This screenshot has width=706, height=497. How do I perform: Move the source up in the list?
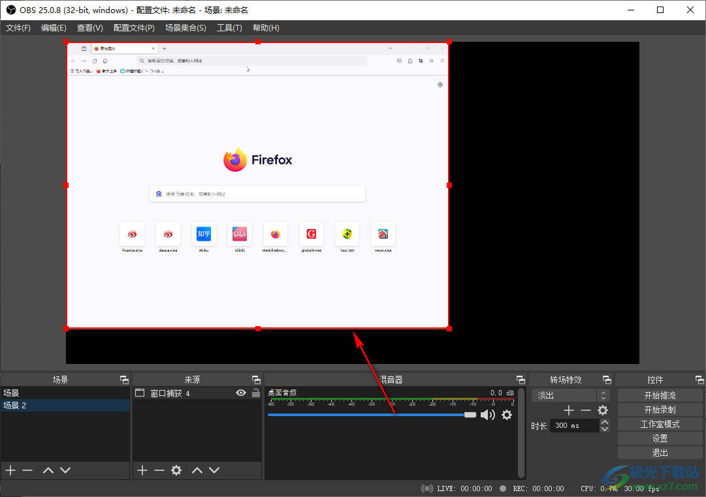[197, 470]
